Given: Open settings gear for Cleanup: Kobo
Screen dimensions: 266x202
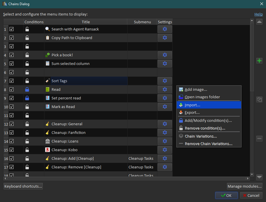Looking at the screenshot, I should click(165, 150).
